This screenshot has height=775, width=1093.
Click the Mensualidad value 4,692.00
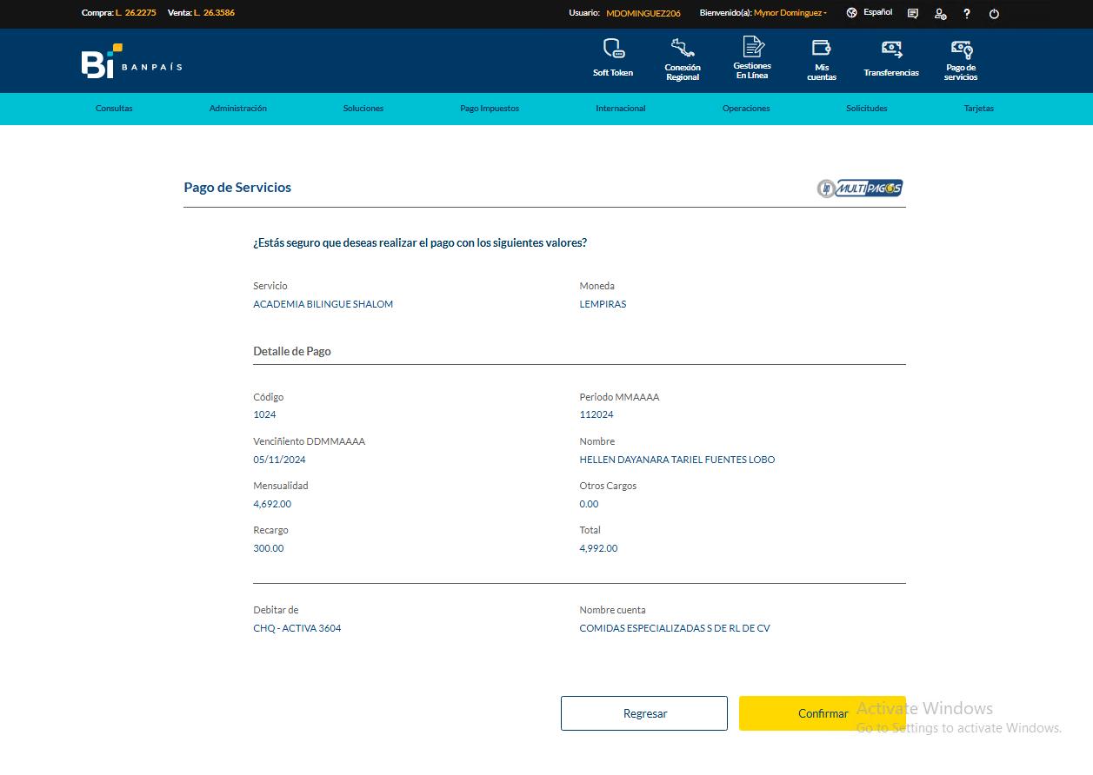click(x=272, y=504)
